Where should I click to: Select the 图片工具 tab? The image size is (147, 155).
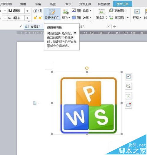tap(123, 4)
